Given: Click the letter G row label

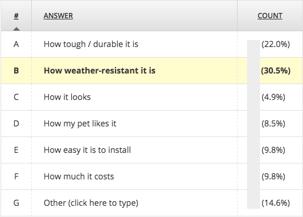Looking at the screenshot, I should point(17,203).
